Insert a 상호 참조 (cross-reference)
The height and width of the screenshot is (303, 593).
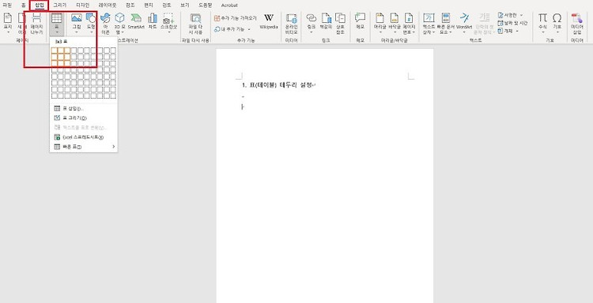click(x=340, y=24)
